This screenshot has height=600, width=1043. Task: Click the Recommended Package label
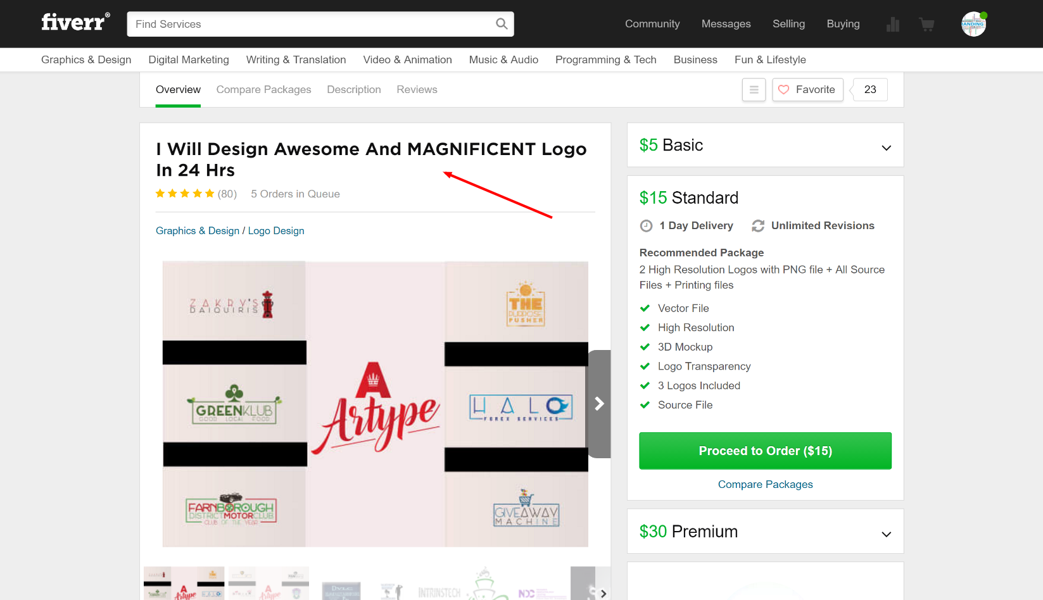[702, 253]
